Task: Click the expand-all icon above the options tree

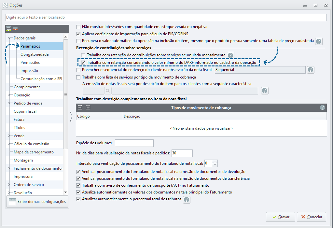Action: 8,29
